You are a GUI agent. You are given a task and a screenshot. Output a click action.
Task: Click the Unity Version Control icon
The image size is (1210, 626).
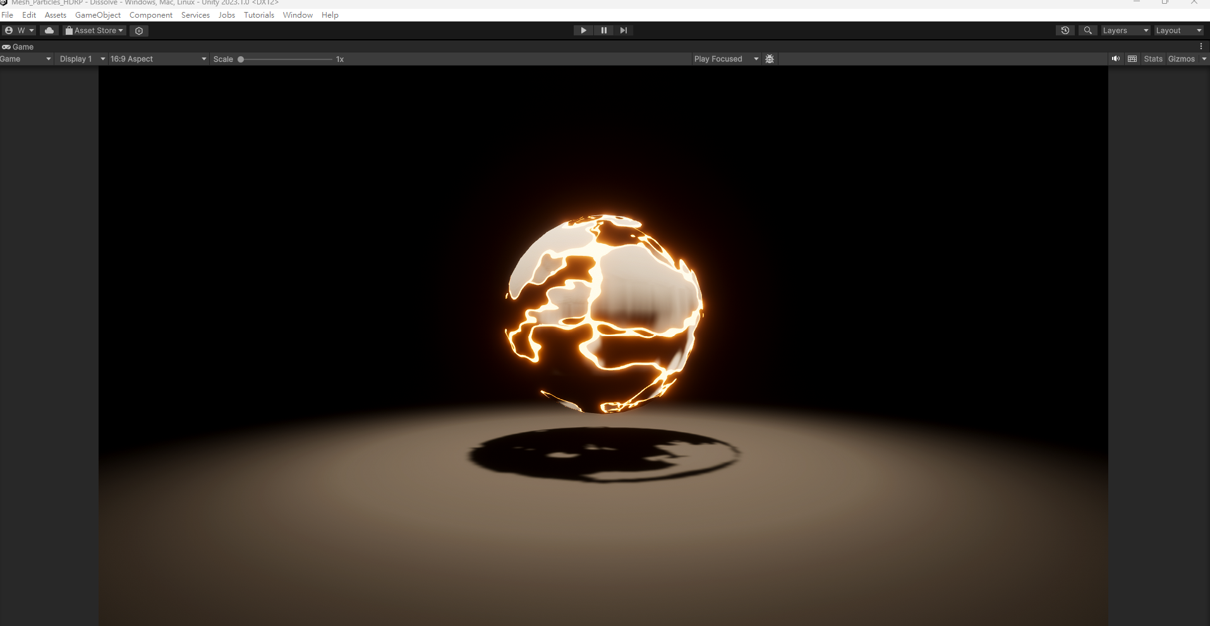[139, 30]
